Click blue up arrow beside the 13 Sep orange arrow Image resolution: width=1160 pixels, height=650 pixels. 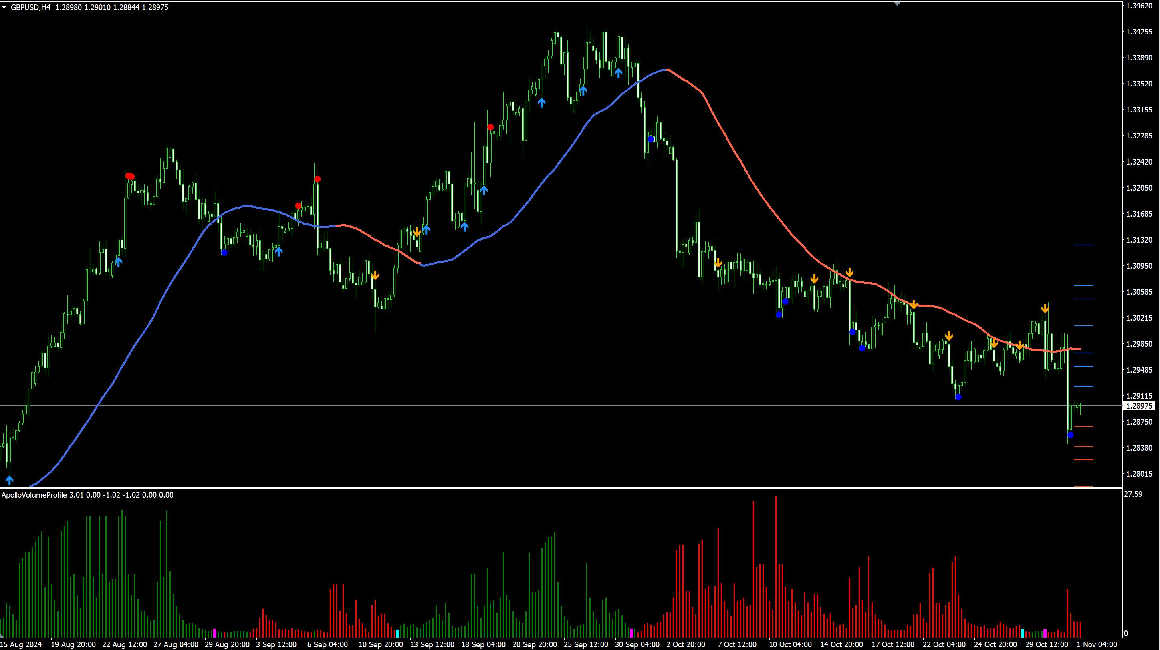426,229
